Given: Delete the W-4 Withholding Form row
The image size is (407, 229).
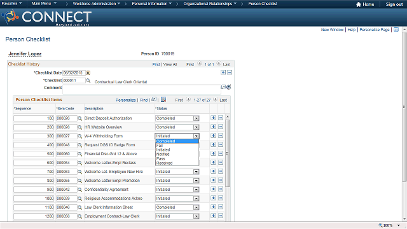Looking at the screenshot, I should [221, 135].
